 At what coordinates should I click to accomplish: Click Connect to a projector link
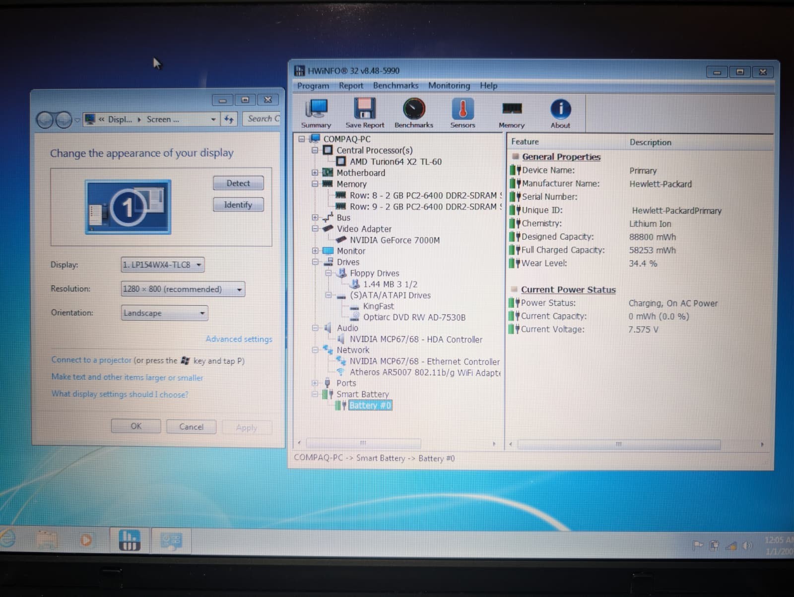[91, 360]
